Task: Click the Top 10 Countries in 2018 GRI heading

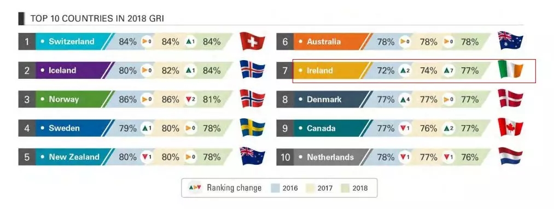Action: point(97,19)
